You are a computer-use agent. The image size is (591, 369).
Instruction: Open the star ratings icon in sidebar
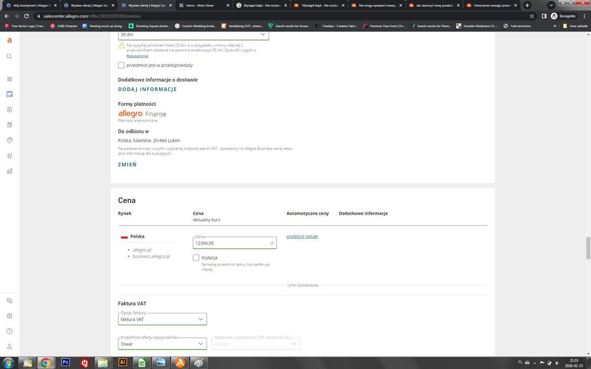pyautogui.click(x=9, y=156)
